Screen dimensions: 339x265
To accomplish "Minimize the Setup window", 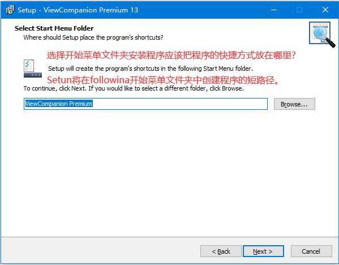I will 274,10.
